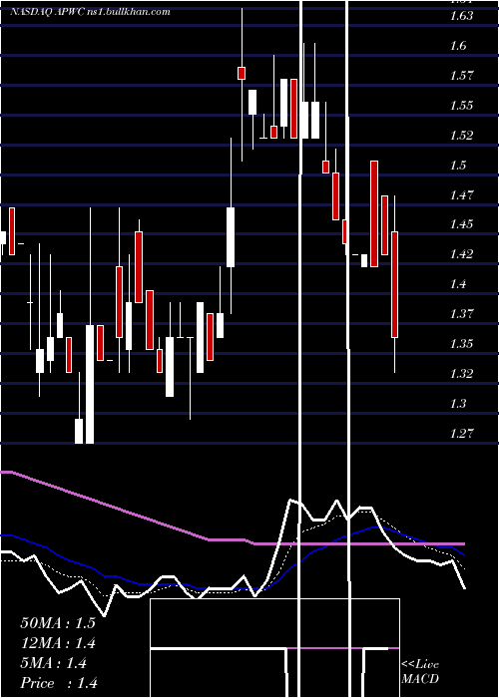Click the last red candle on the right
Image resolution: width=499 pixels, height=698 pixels.
point(395,284)
